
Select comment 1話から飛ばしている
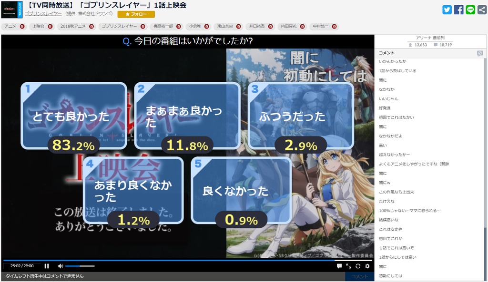(x=397, y=71)
